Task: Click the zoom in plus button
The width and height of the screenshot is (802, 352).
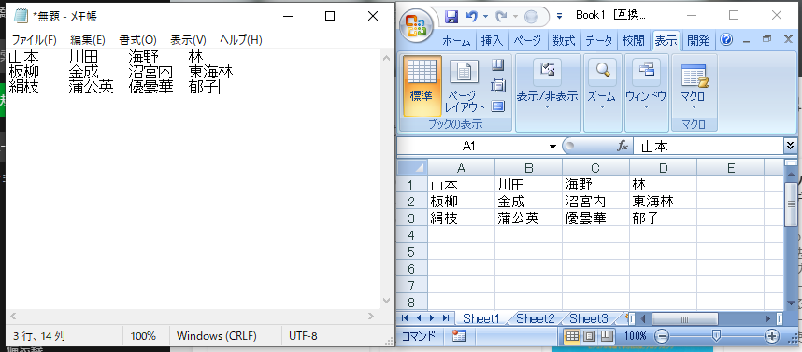Action: click(x=771, y=335)
